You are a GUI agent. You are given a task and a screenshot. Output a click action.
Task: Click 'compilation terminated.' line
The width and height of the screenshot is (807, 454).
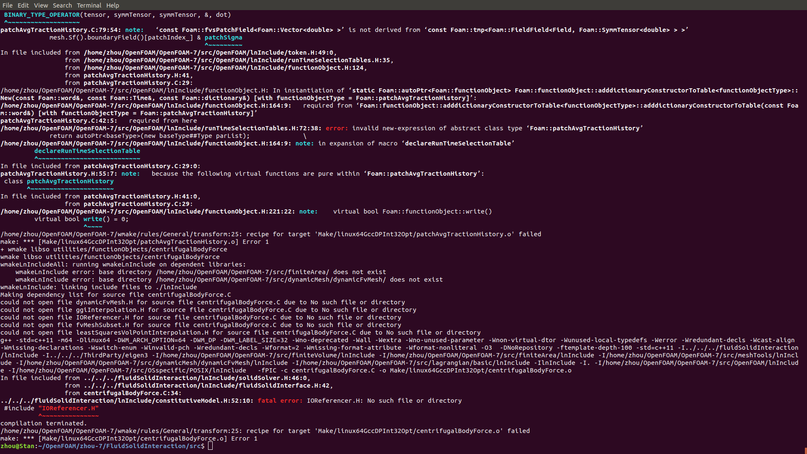tap(44, 423)
